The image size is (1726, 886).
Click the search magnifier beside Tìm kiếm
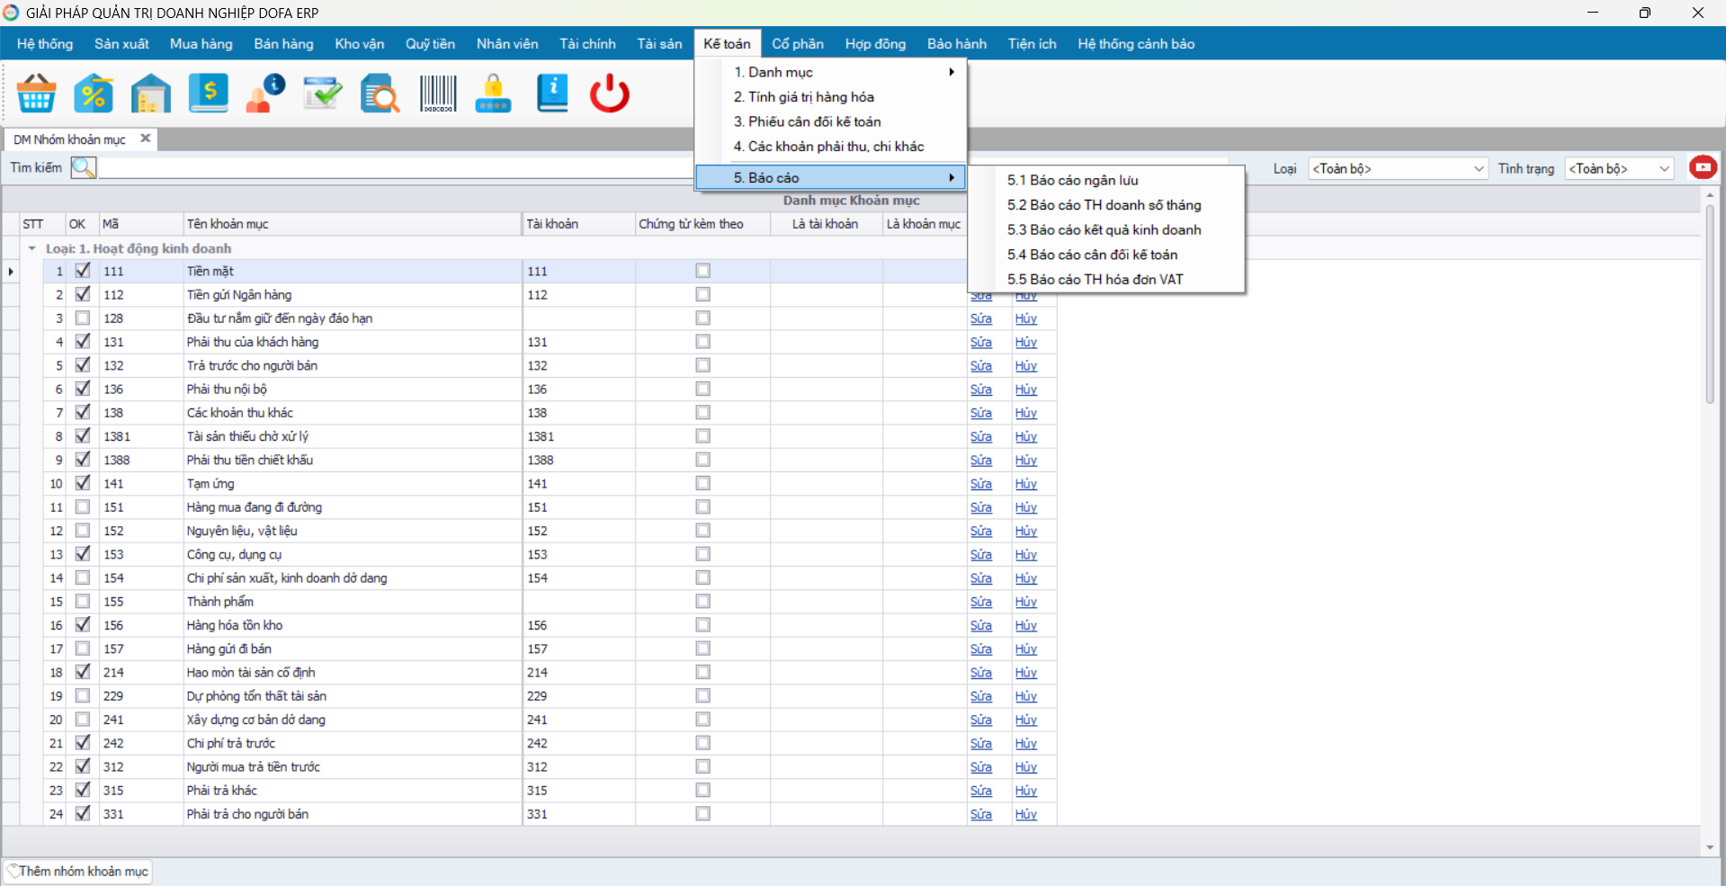(83, 167)
